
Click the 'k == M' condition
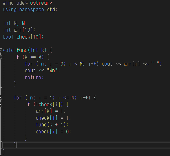[33, 57]
